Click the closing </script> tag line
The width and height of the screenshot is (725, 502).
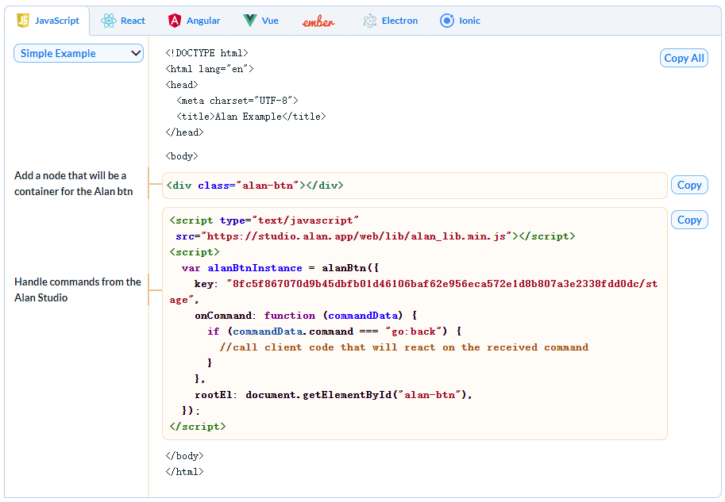coord(198,427)
